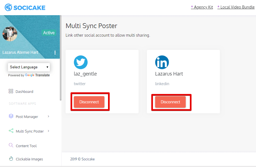Click the 2019 © Socicake footer text

pyautogui.click(x=82, y=159)
